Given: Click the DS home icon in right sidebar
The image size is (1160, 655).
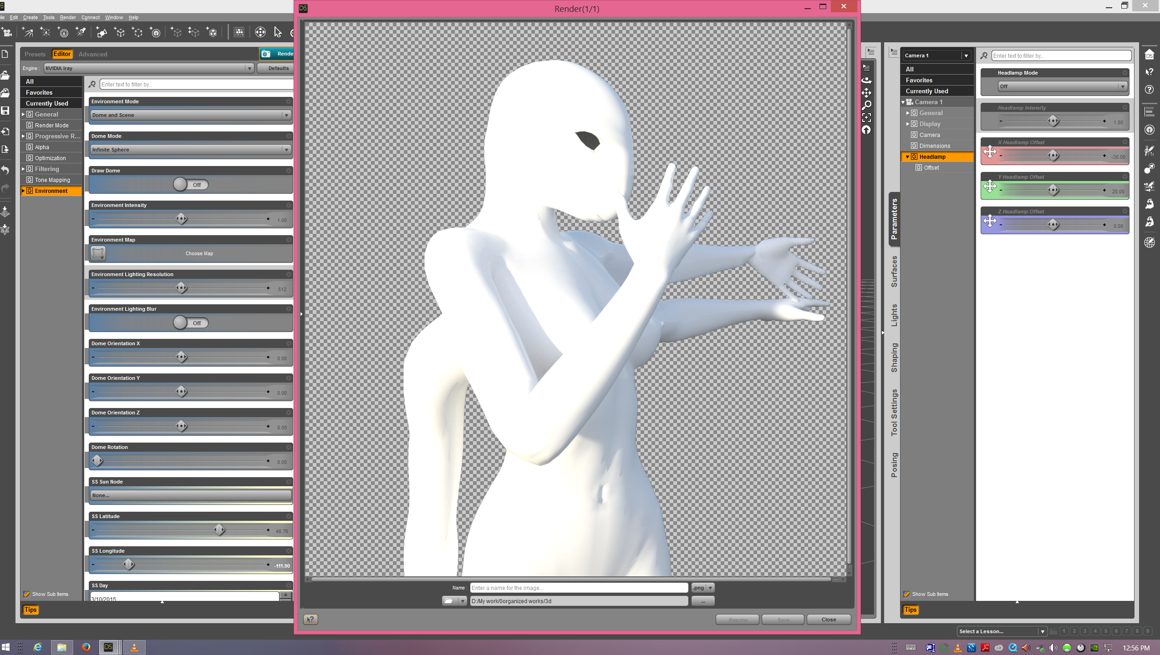Looking at the screenshot, I should point(1149,55).
